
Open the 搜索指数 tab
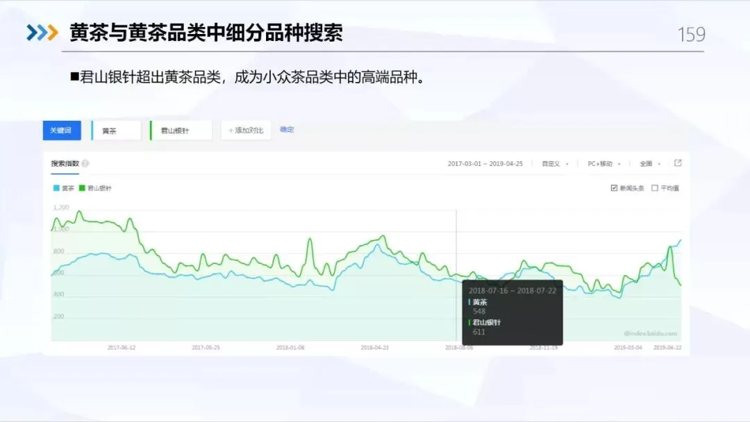point(65,163)
